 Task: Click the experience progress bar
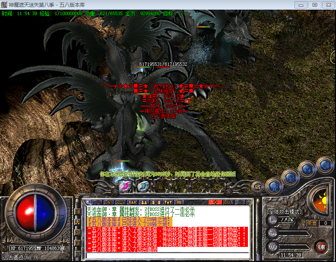click(294, 233)
